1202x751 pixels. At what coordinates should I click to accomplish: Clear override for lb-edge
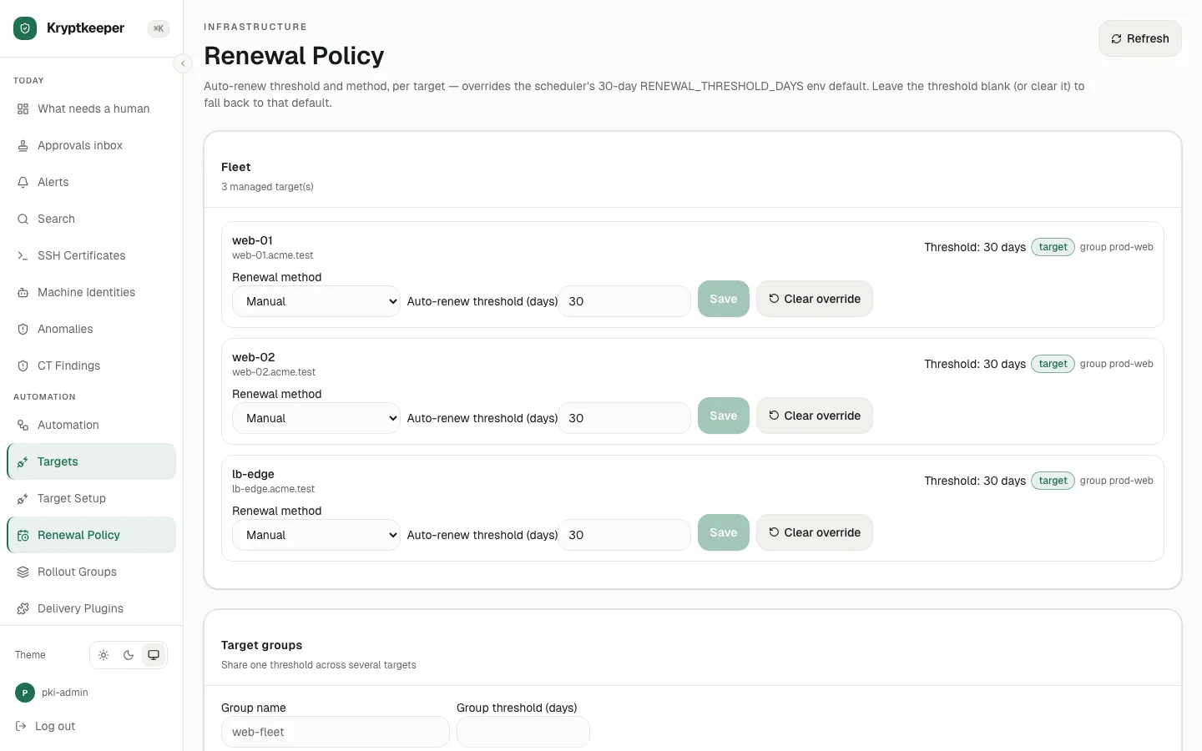[815, 532]
